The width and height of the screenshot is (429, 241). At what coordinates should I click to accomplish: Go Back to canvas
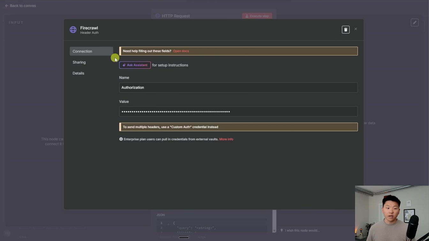(x=20, y=6)
